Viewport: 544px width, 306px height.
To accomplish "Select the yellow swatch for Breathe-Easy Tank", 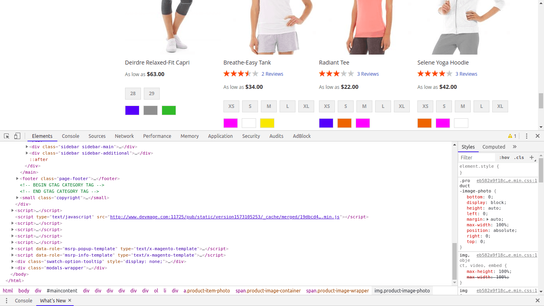I will tap(267, 123).
